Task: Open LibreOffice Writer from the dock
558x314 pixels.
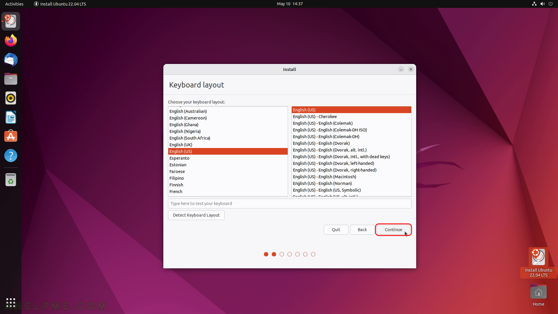Action: click(11, 117)
